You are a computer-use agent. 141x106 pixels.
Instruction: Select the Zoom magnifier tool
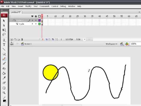(4, 92)
